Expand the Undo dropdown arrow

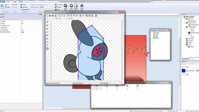pyautogui.click(x=18, y=5)
